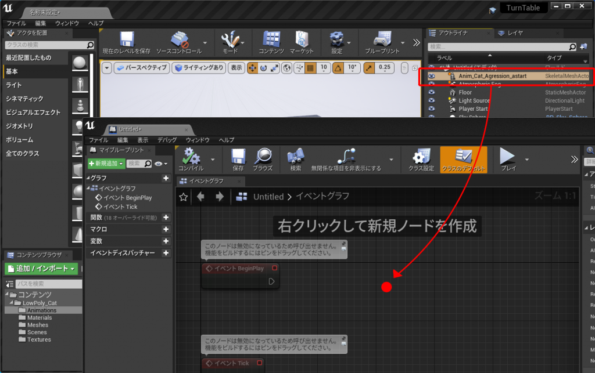Select the translate gizmo icon in viewport toolbar
The image size is (595, 373).
[252, 68]
